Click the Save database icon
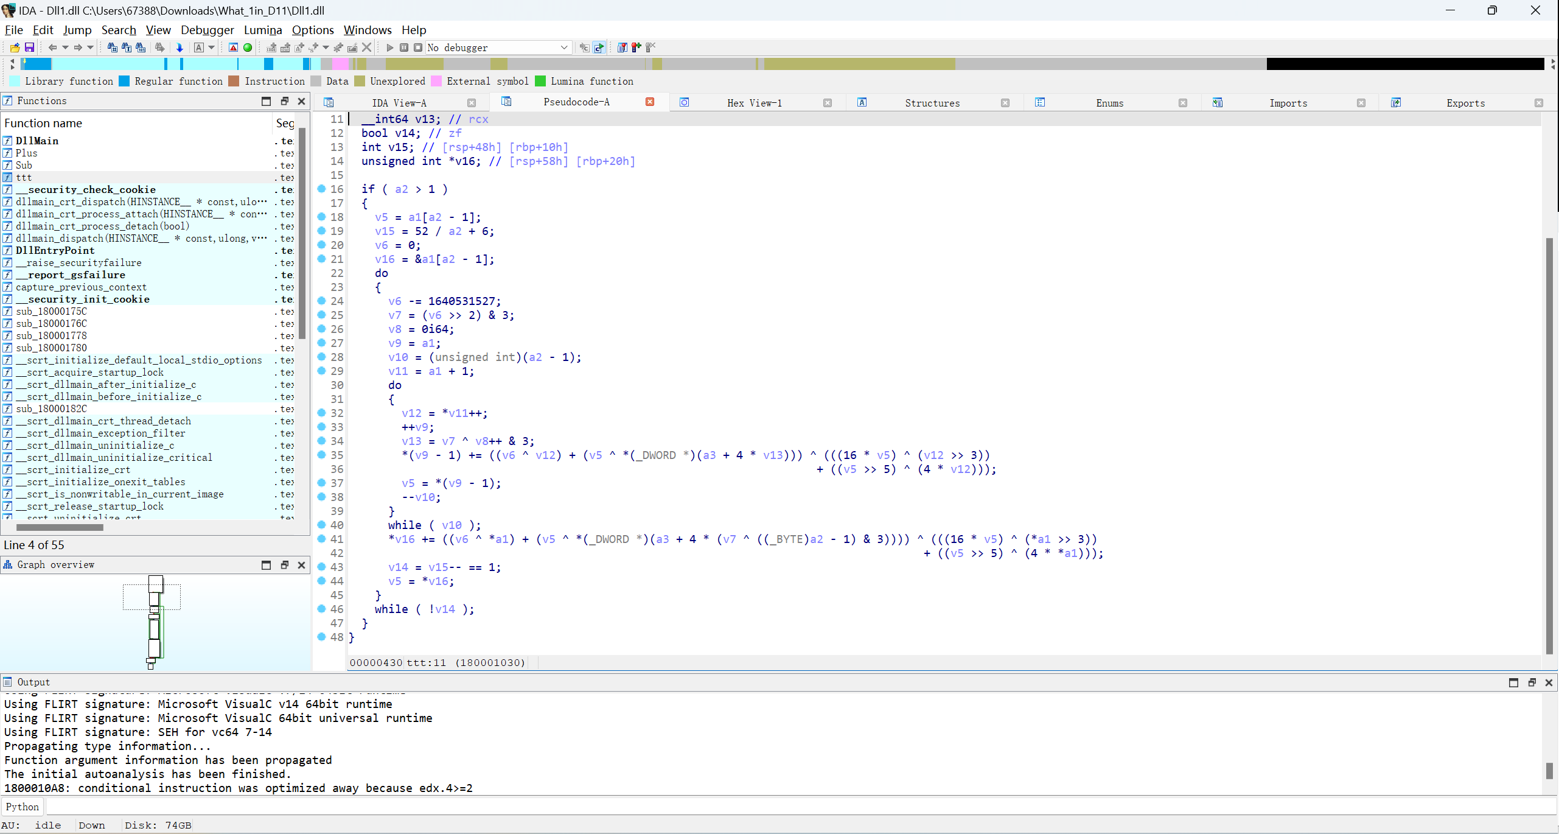Screen dimensions: 1559x834 (x=29, y=47)
